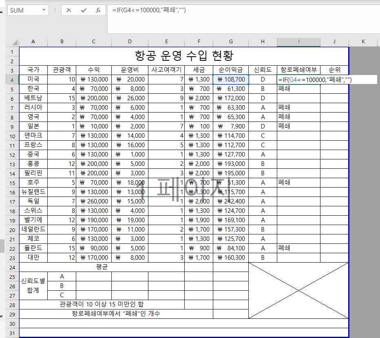
Task: Select the 덴마크 cell
Action: click(x=33, y=136)
